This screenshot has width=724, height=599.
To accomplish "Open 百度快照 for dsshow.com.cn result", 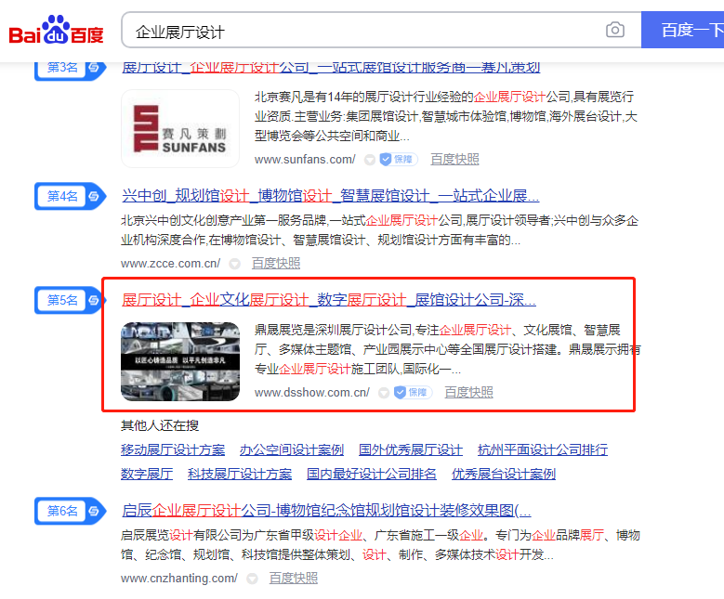I will coord(469,392).
